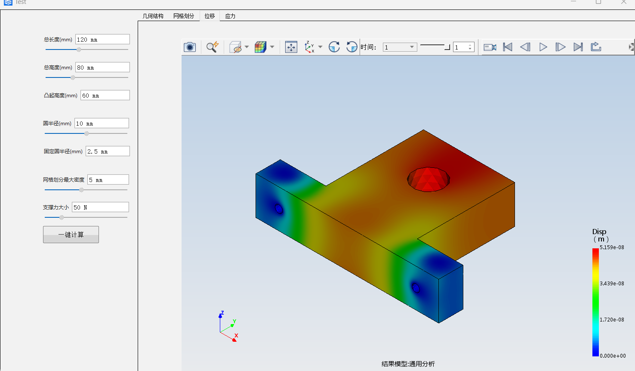This screenshot has width=635, height=371.
Task: Click the app icon in the title bar
Action: click(8, 2)
